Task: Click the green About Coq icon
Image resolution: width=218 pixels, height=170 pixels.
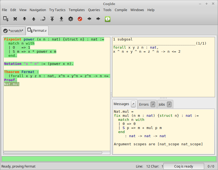Action: (x=107, y=19)
